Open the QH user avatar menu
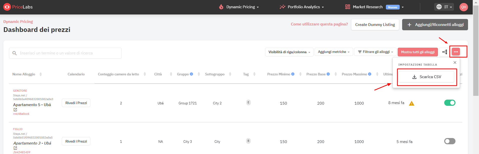This screenshot has height=154, width=479. (464, 7)
